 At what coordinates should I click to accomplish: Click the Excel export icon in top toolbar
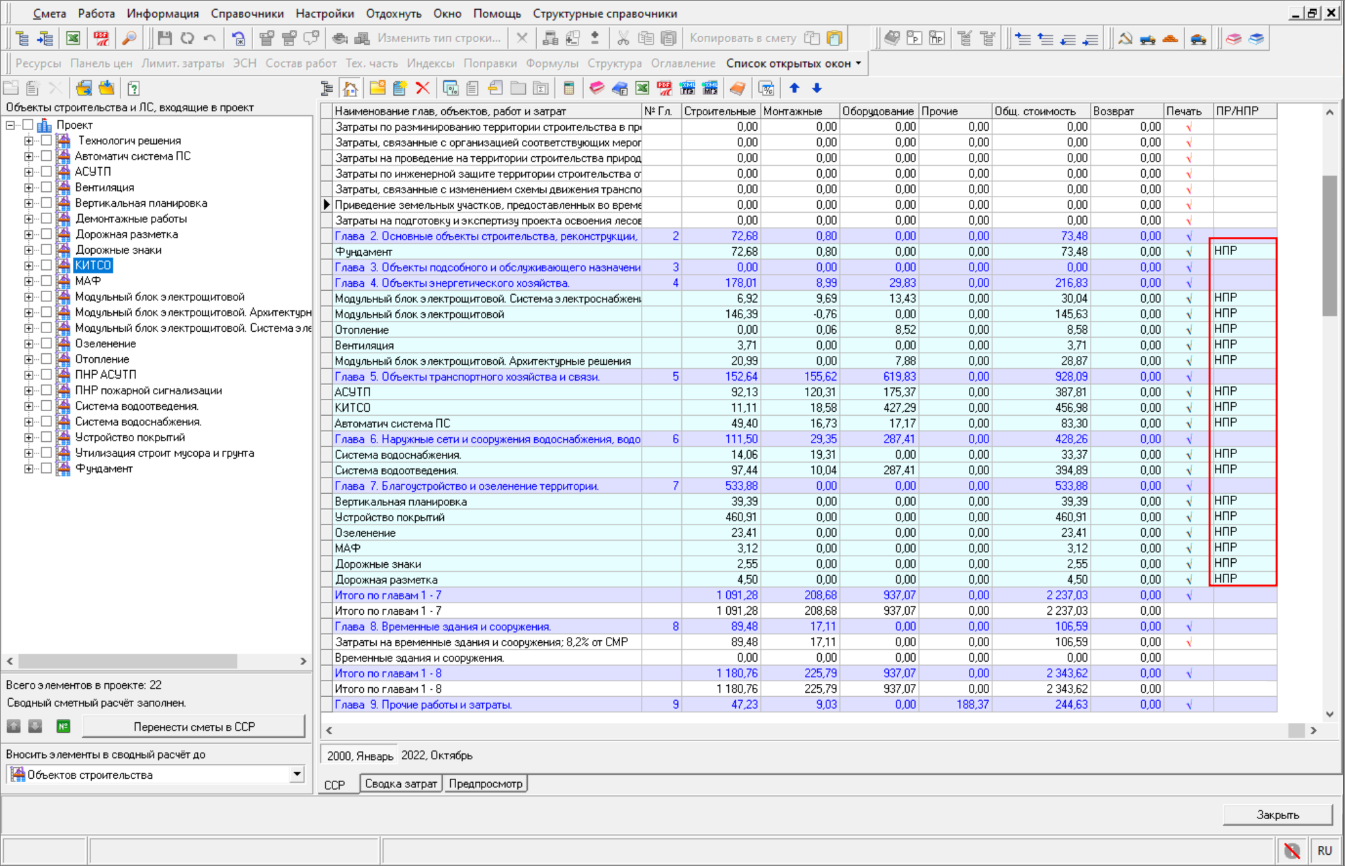point(74,38)
